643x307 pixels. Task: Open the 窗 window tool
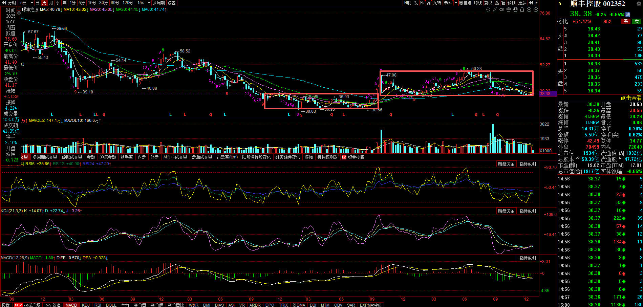tap(503, 3)
